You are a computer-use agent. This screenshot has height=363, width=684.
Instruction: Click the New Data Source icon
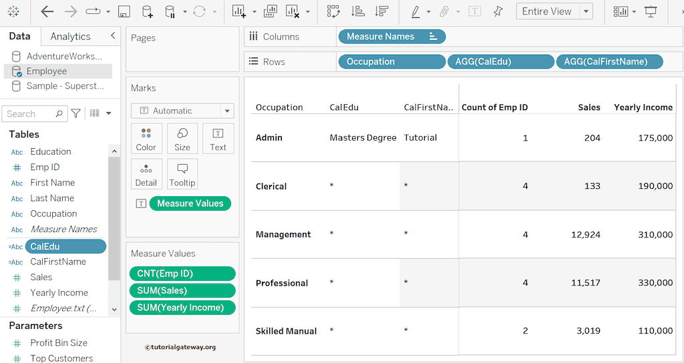pos(148,11)
